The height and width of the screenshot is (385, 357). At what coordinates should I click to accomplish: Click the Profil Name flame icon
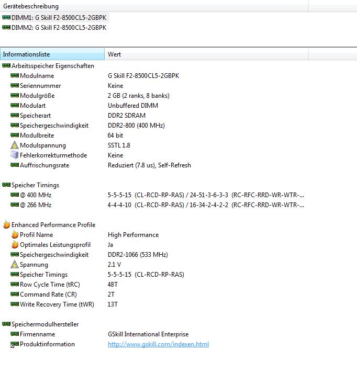(15, 235)
